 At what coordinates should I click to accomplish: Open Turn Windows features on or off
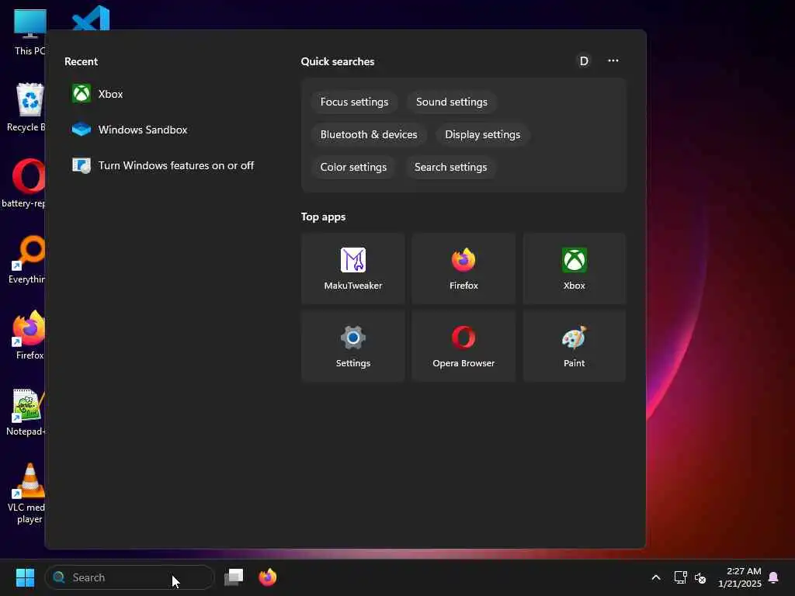tap(163, 165)
